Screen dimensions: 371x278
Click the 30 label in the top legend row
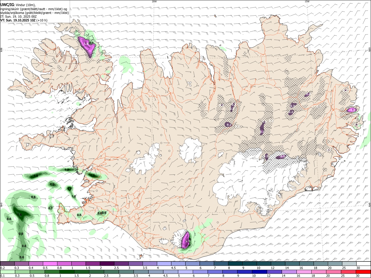358,268
